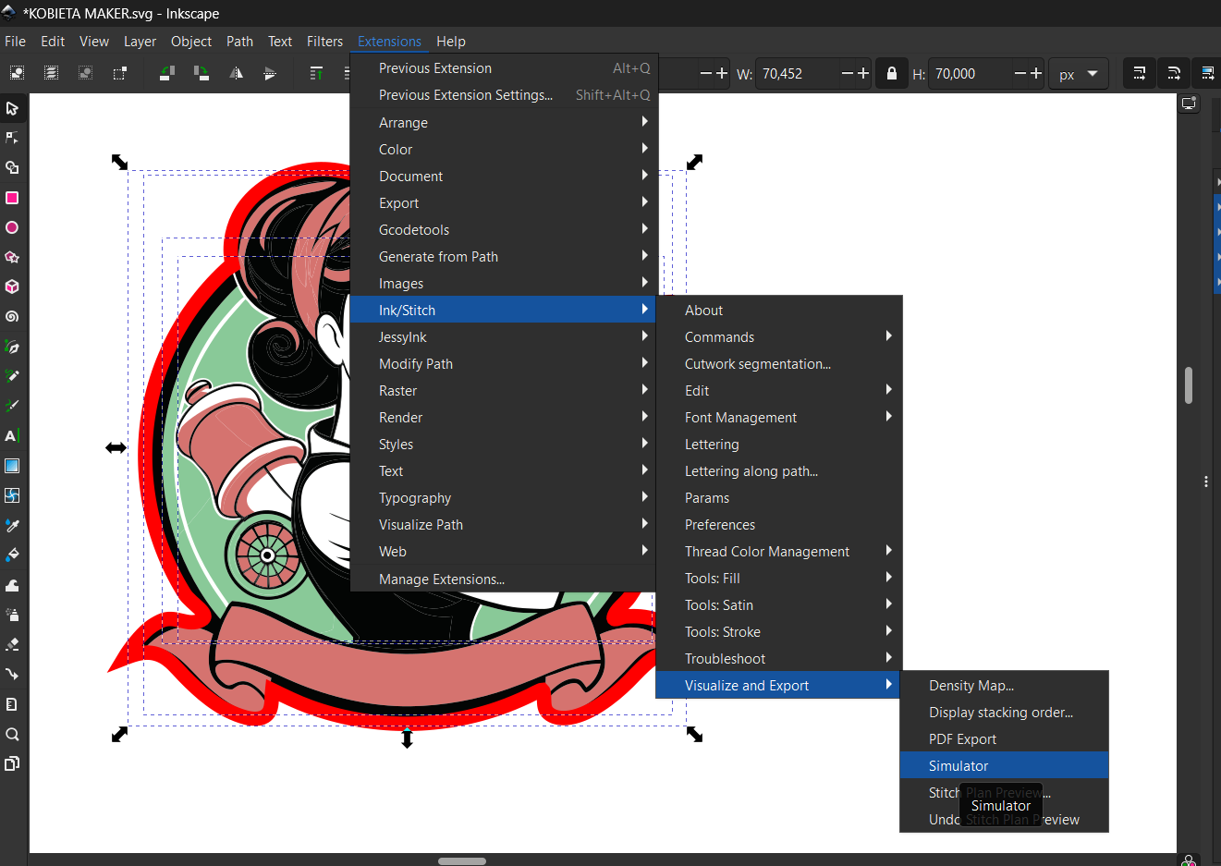
Task: Select the Mesh gradient tool
Action: click(12, 495)
